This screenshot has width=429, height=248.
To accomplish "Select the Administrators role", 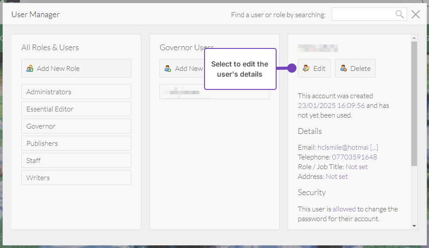I will pos(76,92).
